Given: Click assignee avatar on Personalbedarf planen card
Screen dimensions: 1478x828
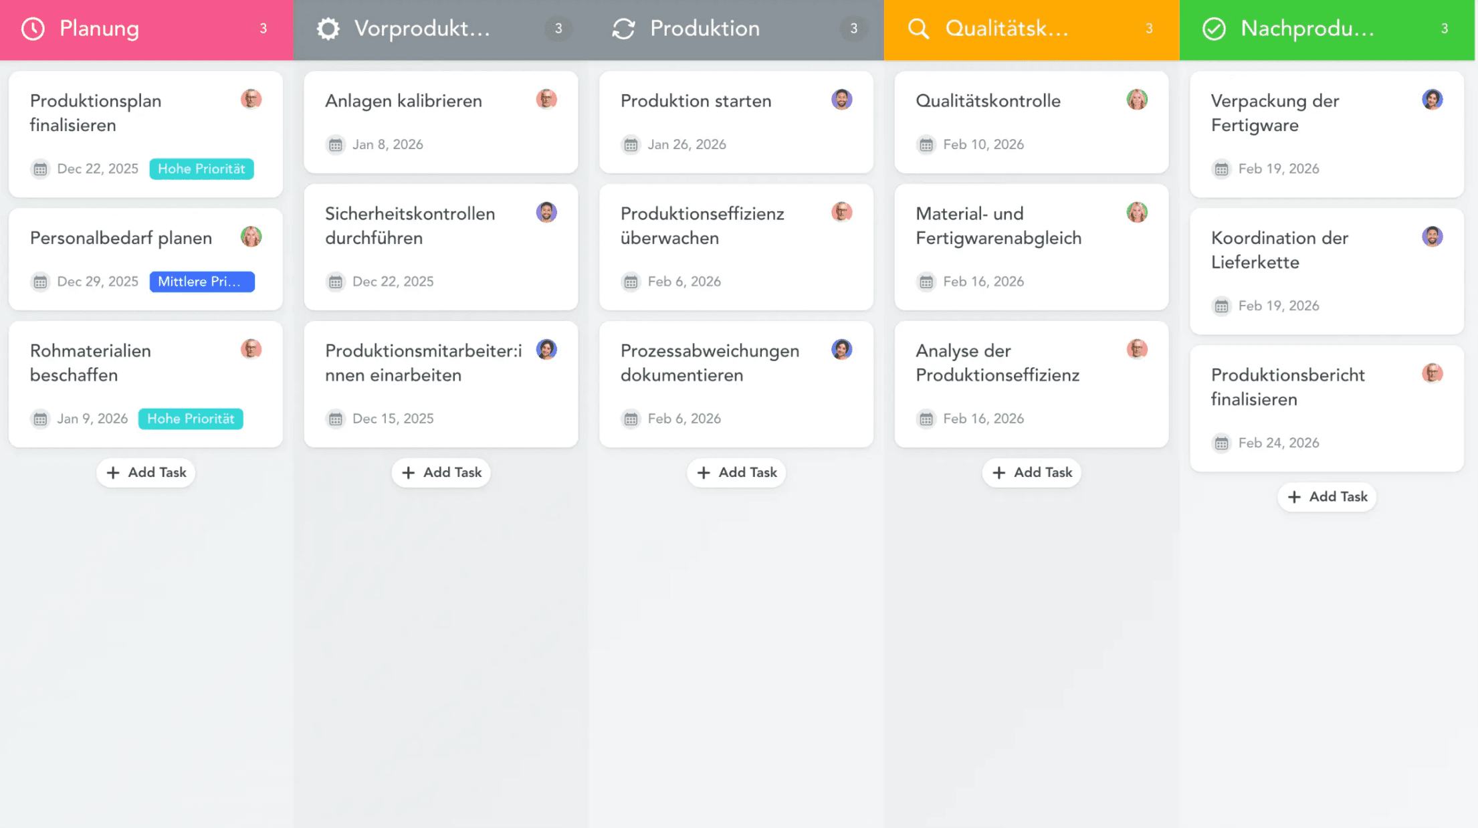Looking at the screenshot, I should pos(251,237).
